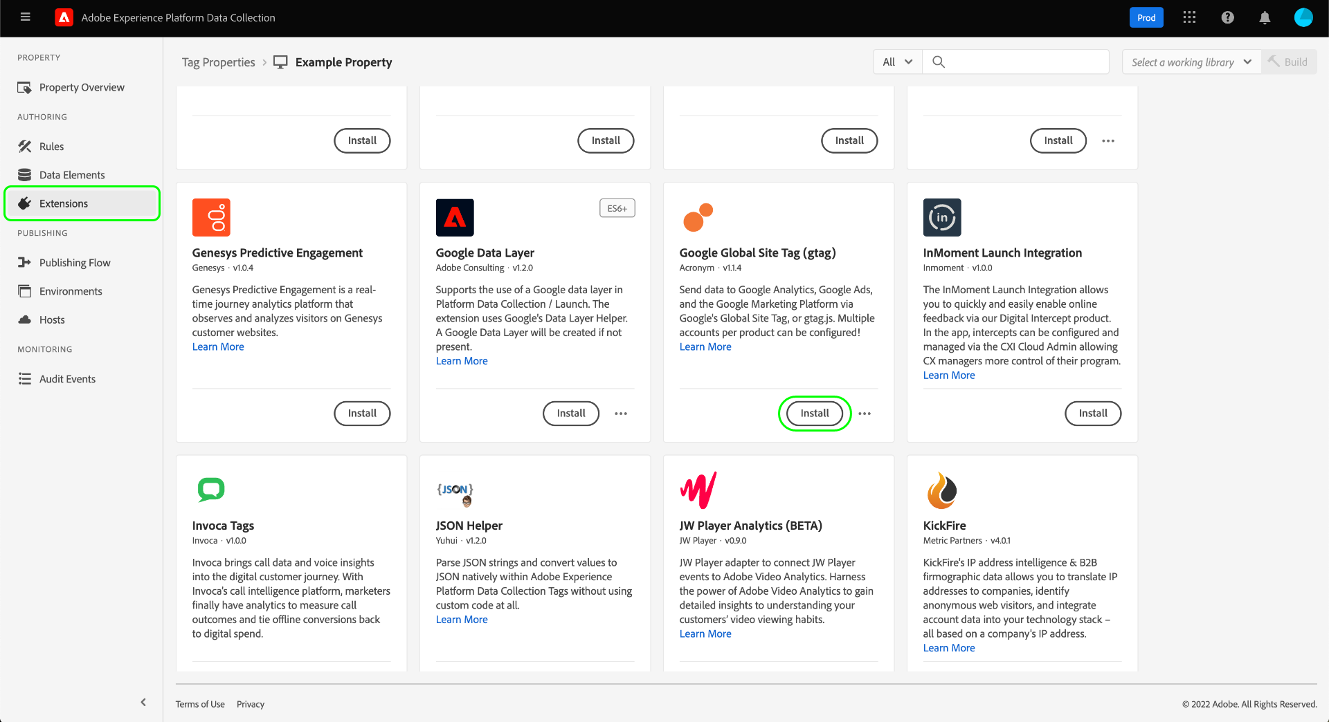Install the Google Global Site Tag extension
This screenshot has height=722, width=1329.
point(815,414)
